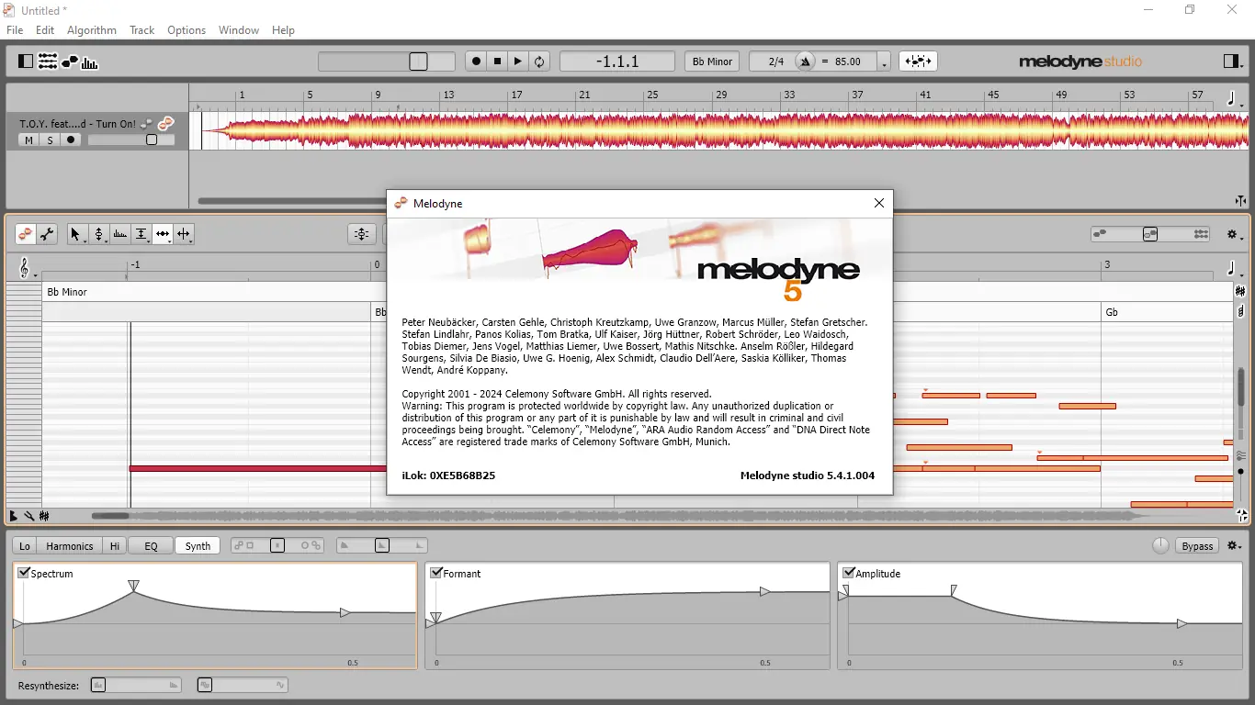The width and height of the screenshot is (1255, 705).
Task: Select the Formant tool
Action: click(120, 234)
